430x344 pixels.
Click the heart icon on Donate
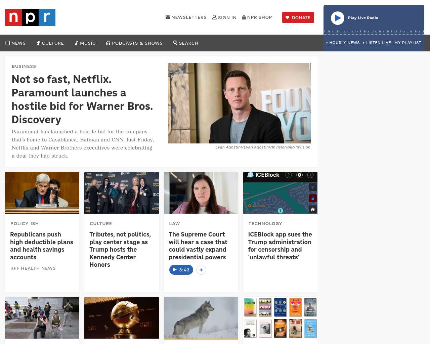pyautogui.click(x=287, y=17)
